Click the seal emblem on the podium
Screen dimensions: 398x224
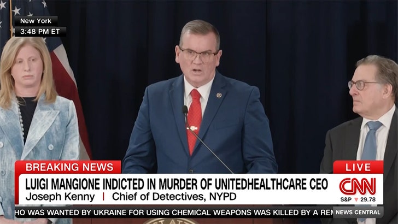pyautogui.click(x=171, y=221)
